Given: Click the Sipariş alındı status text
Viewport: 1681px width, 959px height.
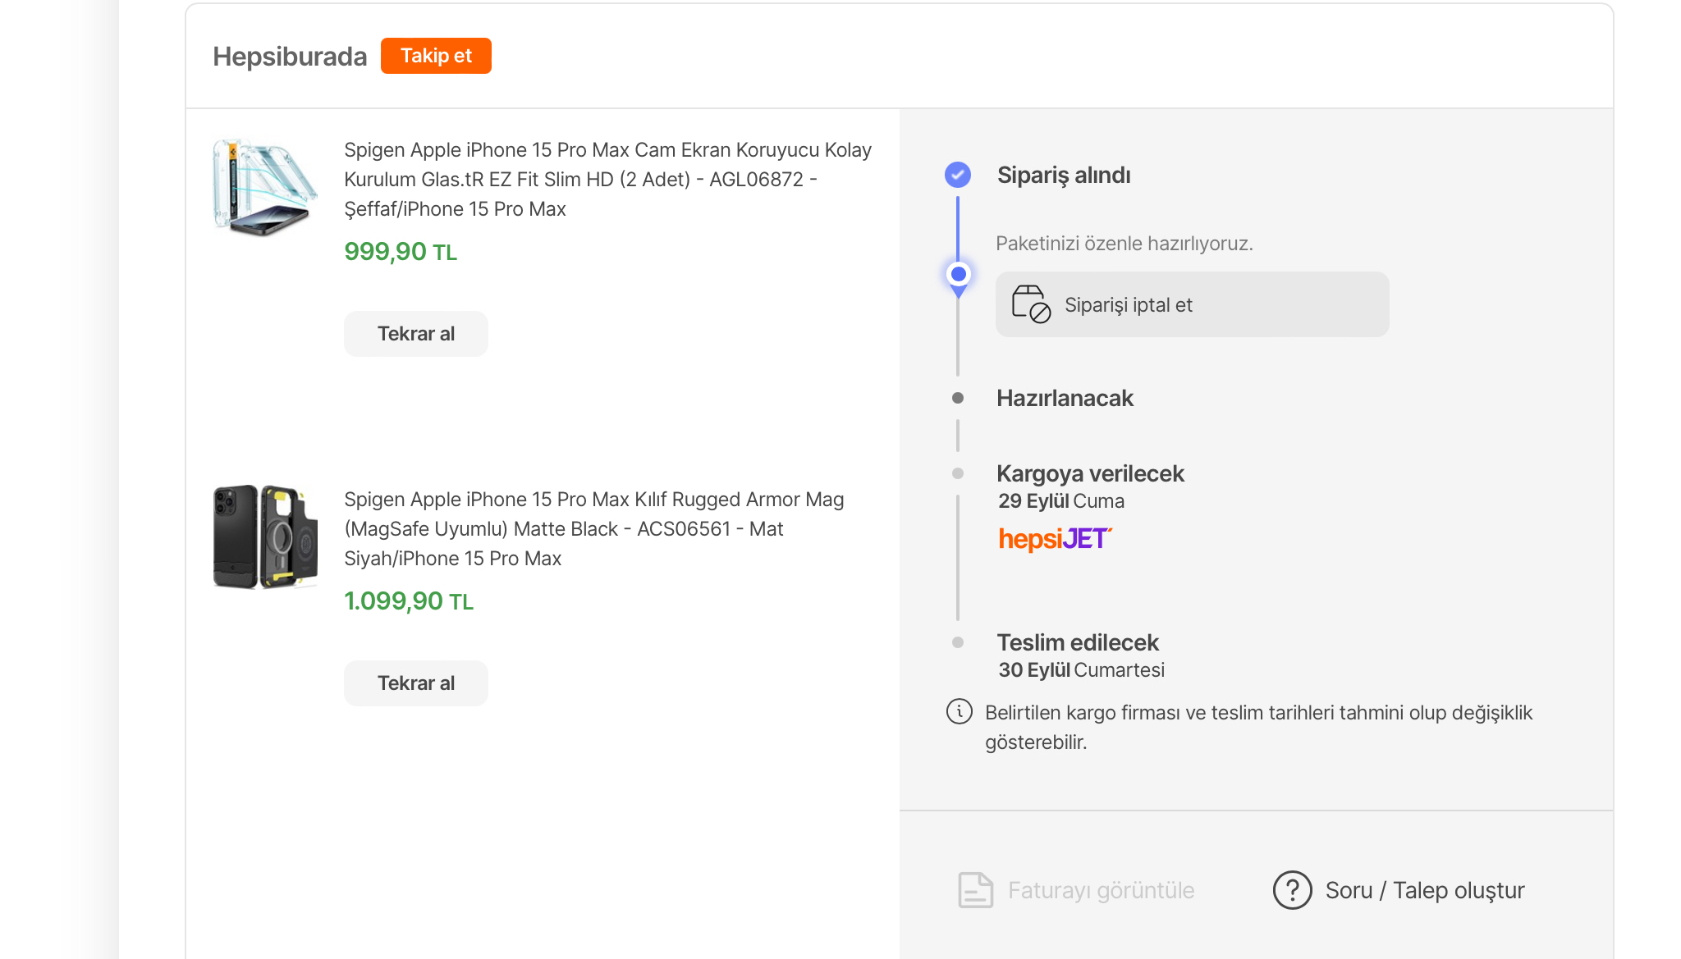Looking at the screenshot, I should click(x=1064, y=175).
